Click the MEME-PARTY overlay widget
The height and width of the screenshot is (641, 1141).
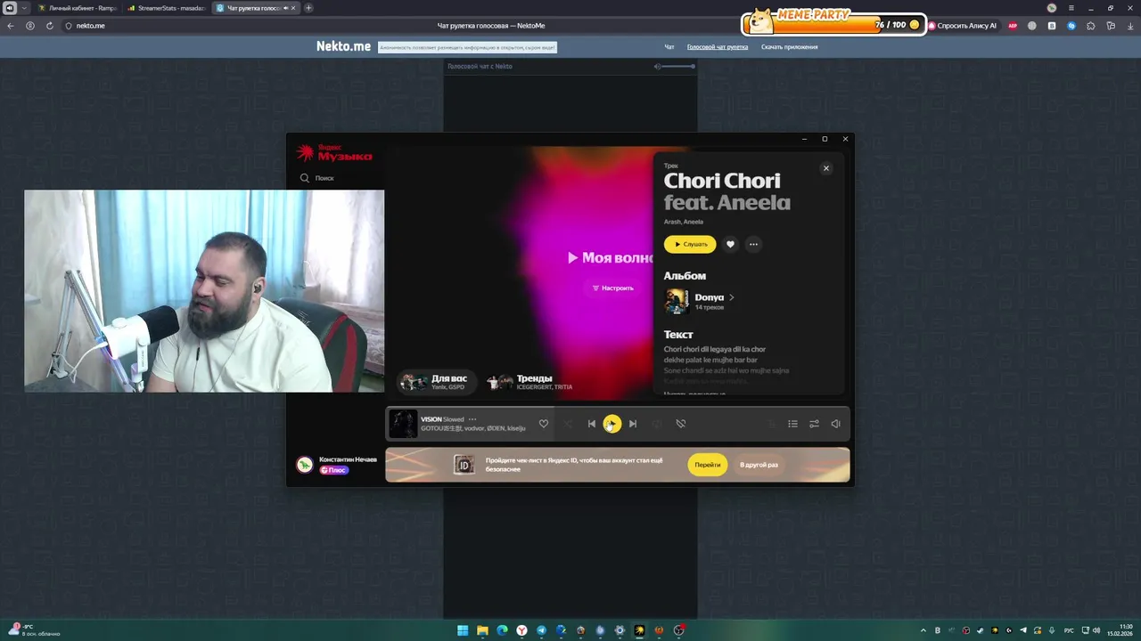click(x=833, y=22)
